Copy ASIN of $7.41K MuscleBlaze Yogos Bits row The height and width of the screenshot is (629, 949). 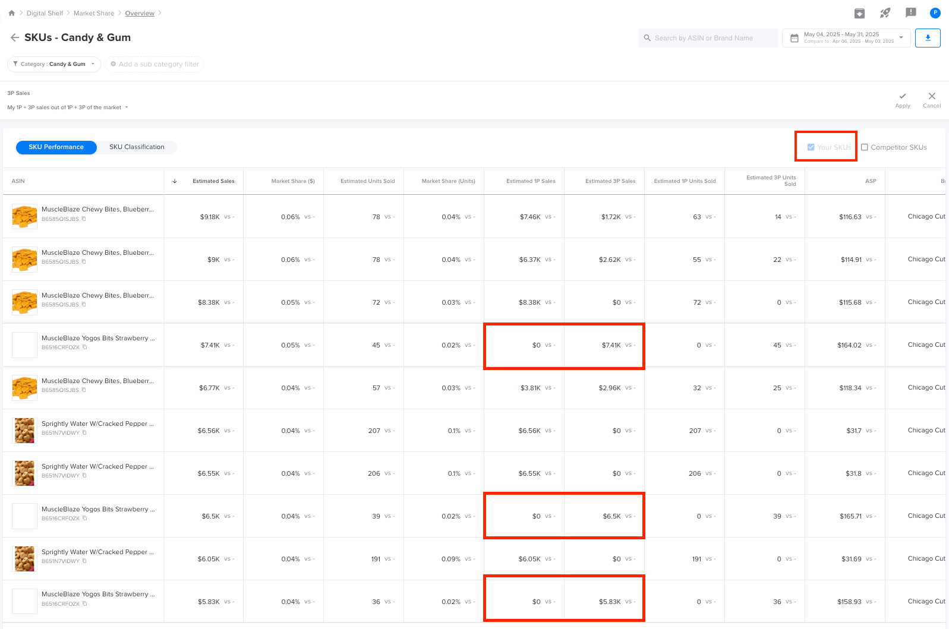click(84, 347)
